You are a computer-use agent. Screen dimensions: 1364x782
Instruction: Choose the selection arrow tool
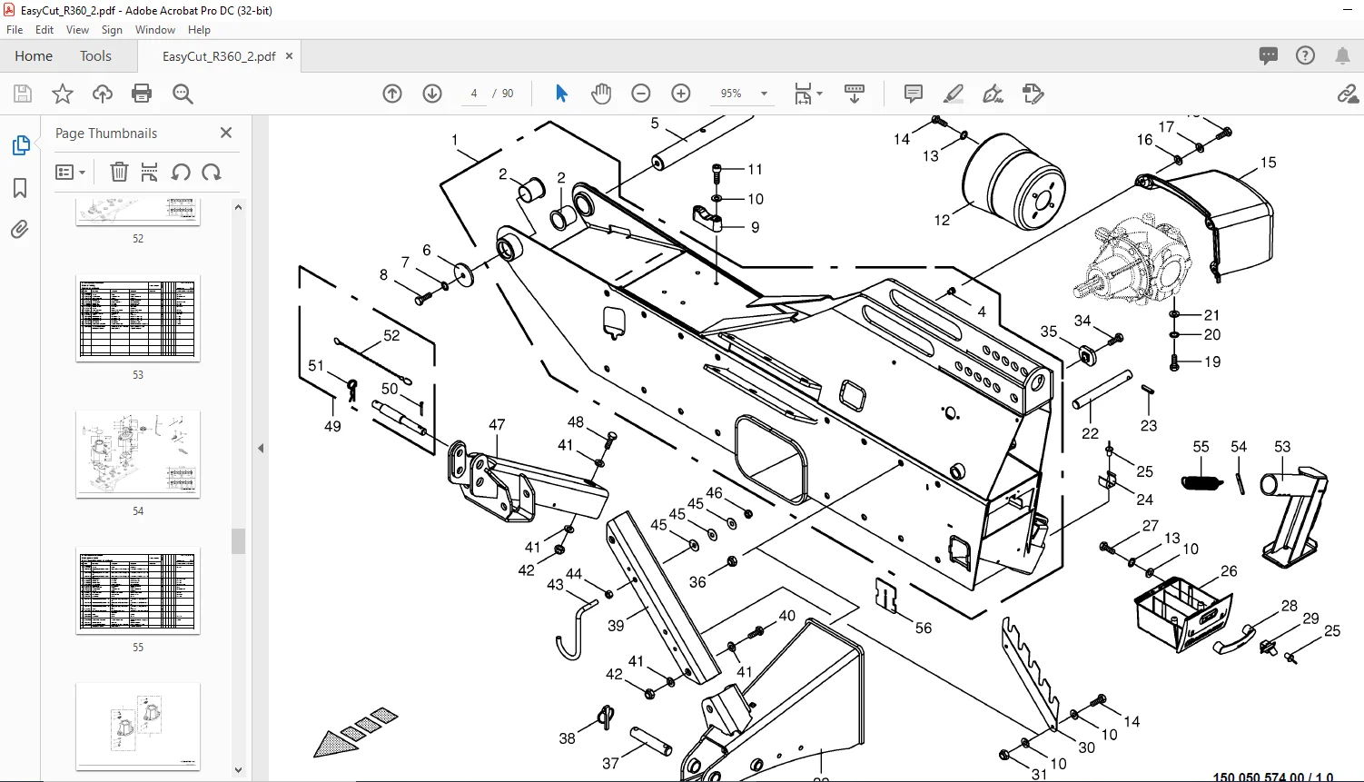click(561, 94)
